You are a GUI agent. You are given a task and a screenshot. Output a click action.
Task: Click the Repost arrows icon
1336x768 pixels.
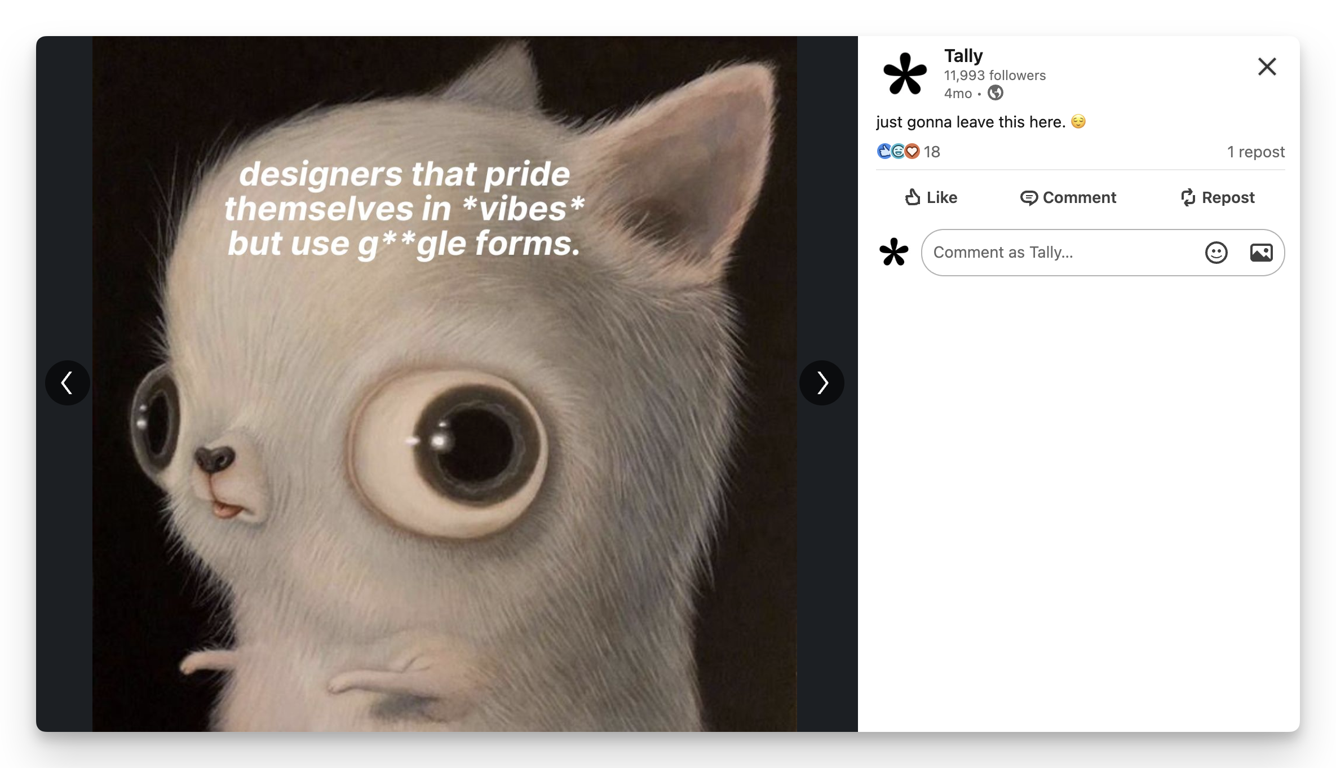coord(1188,197)
